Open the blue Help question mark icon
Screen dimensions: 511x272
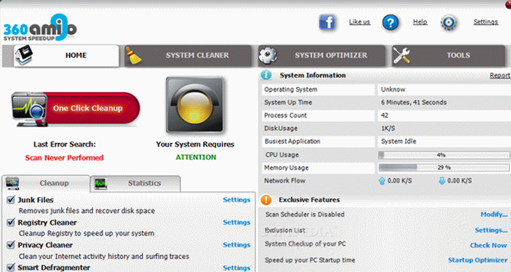[x=390, y=22]
